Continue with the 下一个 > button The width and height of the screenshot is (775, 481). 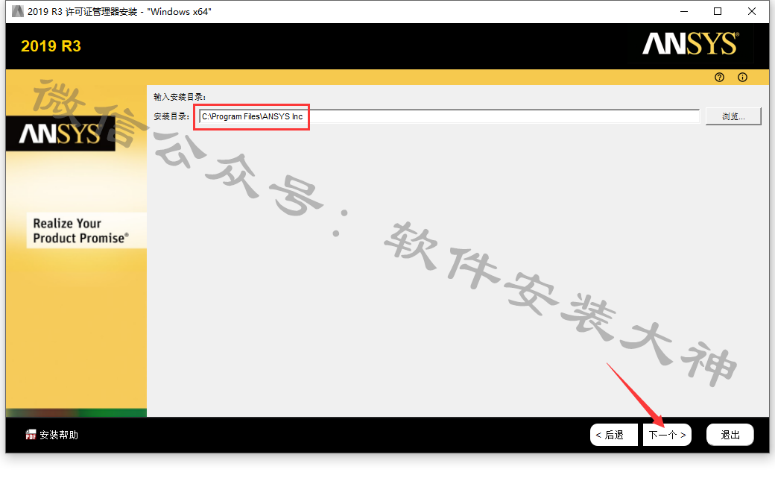tap(667, 435)
